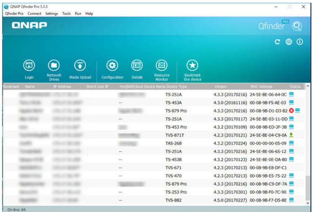
Task: Click version 4.3.0 (20161116)
Action: pyautogui.click(x=230, y=103)
